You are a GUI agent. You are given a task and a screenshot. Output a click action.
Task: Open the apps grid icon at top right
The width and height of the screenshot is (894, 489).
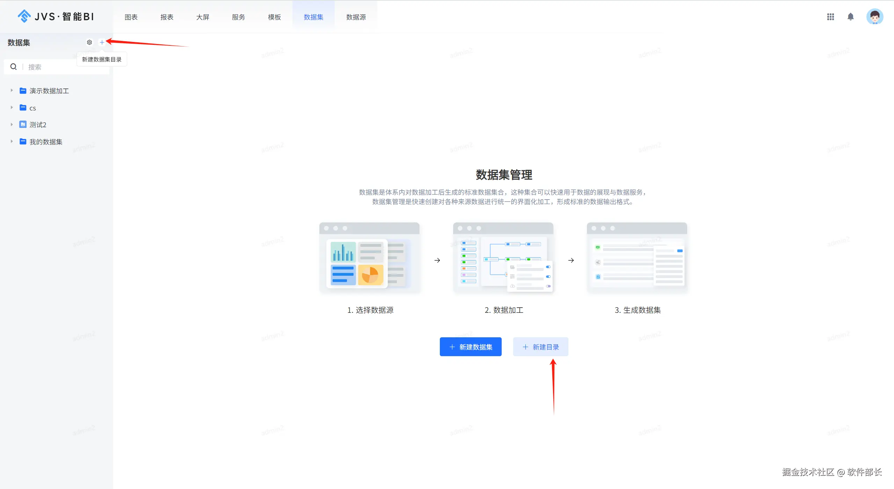click(830, 17)
